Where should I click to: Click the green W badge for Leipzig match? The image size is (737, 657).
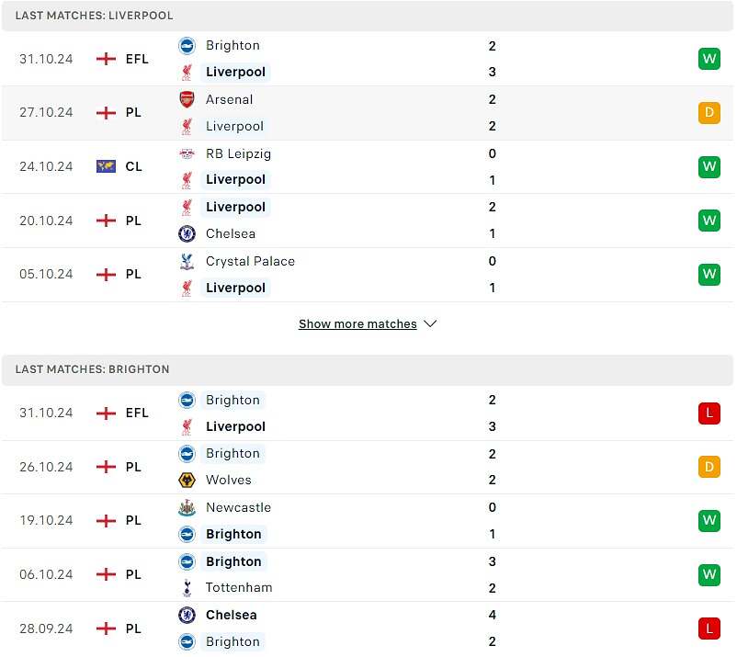(x=709, y=166)
